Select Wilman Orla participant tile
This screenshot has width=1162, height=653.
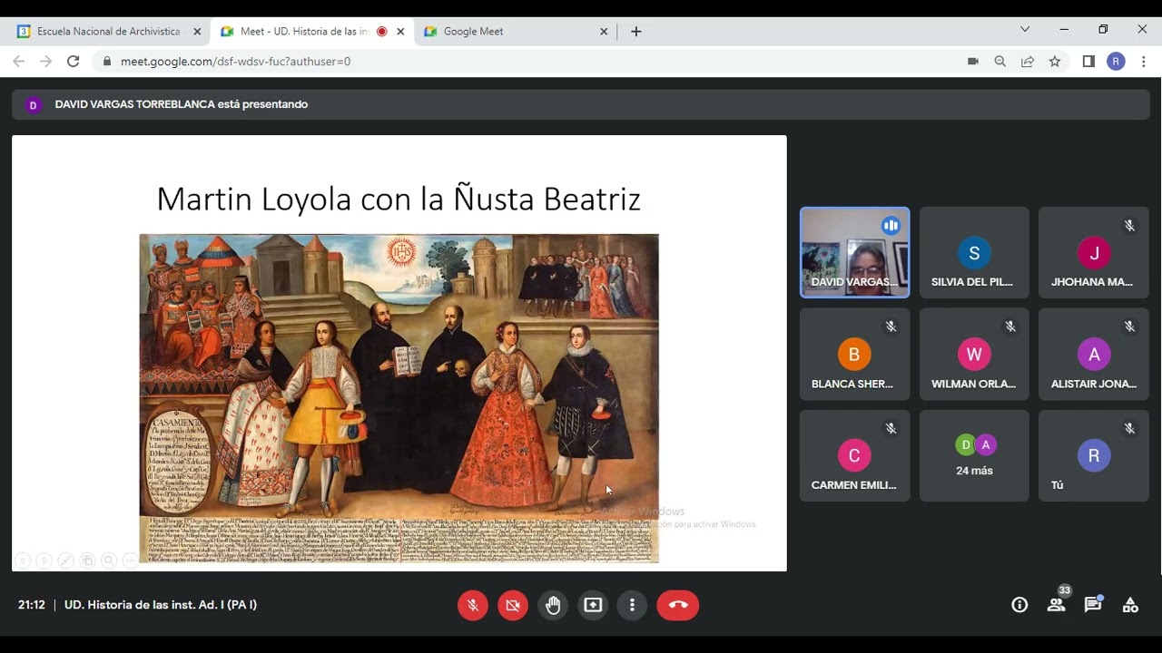(x=974, y=354)
